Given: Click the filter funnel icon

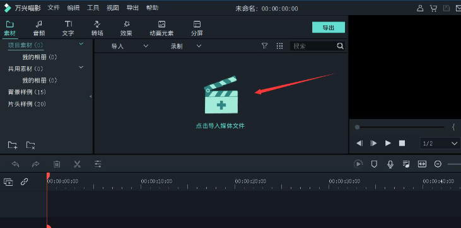Looking at the screenshot, I should (265, 46).
